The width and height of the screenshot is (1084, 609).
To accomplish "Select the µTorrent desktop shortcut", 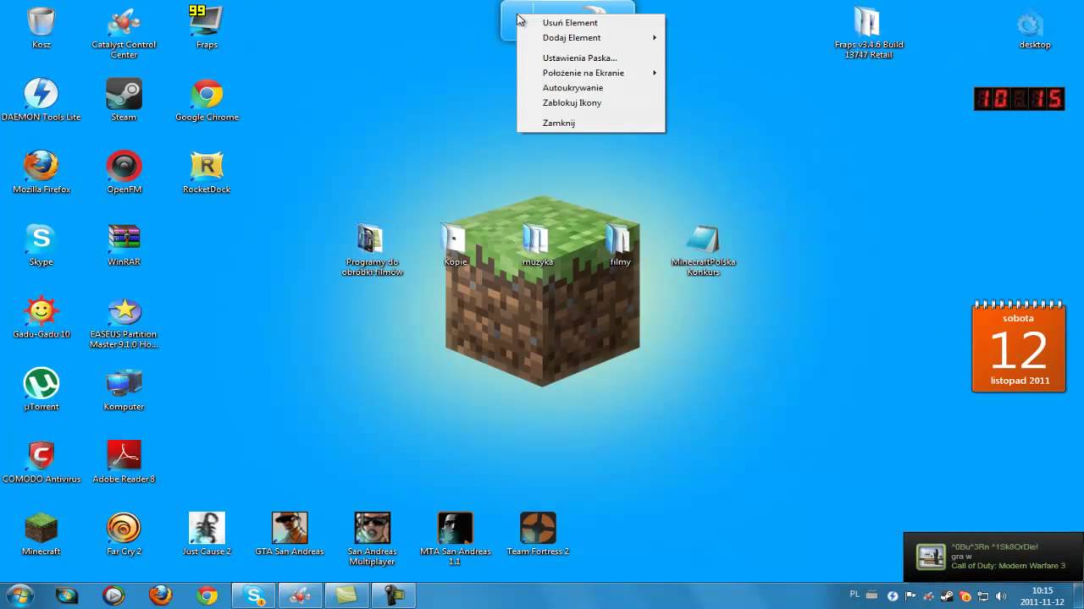I will [x=41, y=390].
